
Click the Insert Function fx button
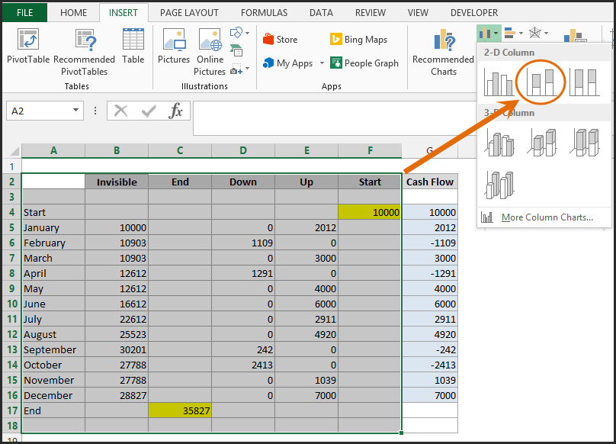[x=175, y=111]
